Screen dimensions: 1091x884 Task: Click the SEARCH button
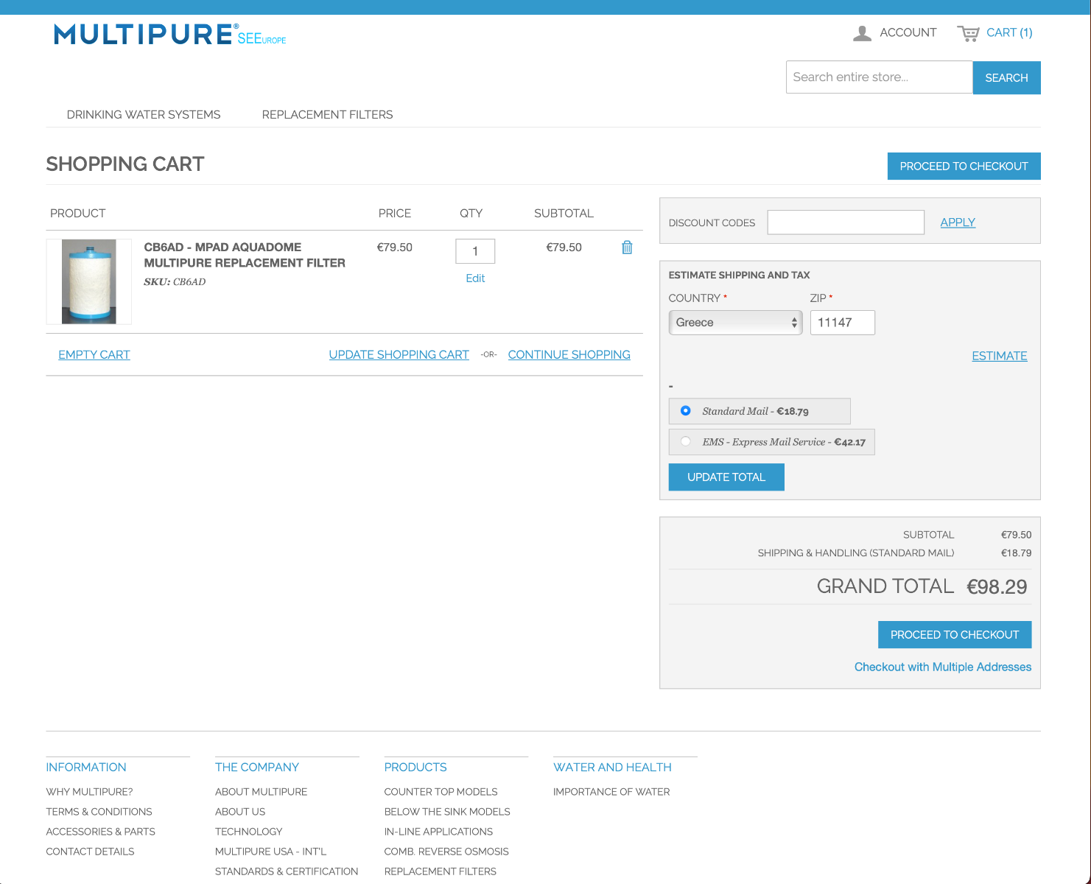coord(1006,77)
